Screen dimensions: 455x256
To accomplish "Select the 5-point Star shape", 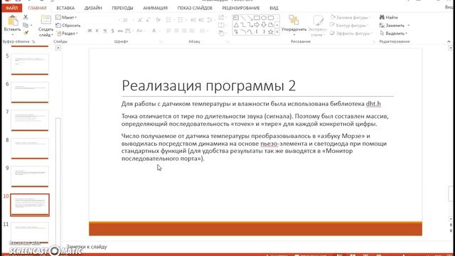I will (x=271, y=32).
